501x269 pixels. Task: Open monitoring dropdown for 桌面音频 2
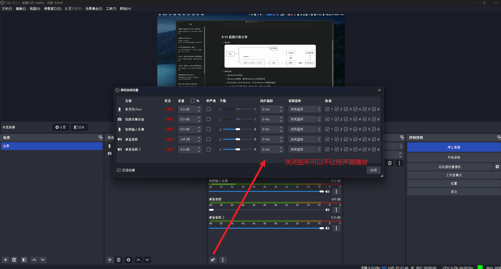305,149
